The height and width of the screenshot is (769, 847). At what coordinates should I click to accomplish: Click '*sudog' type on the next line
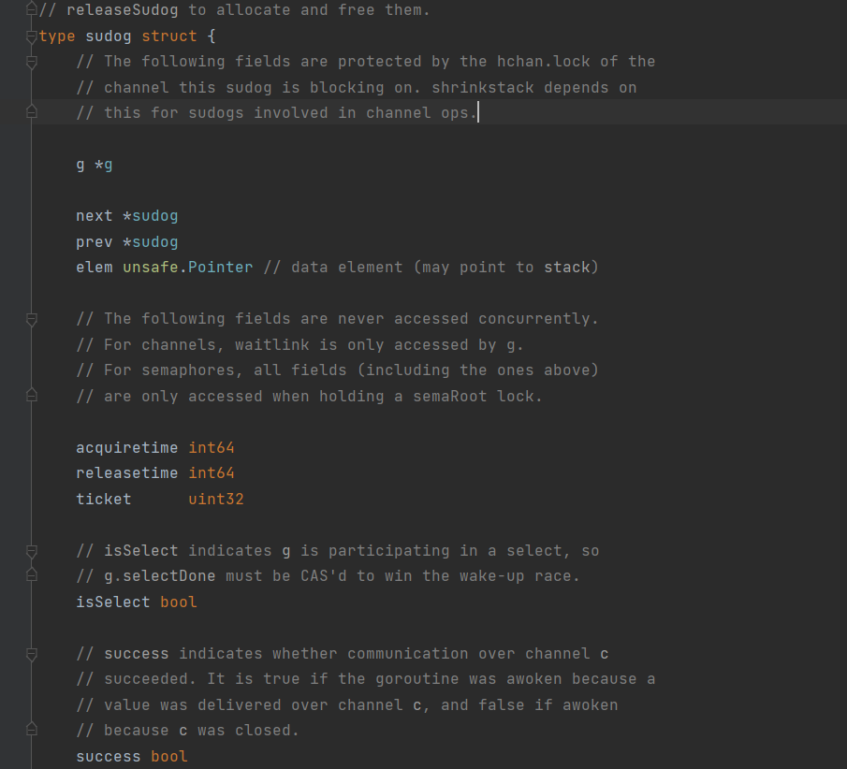(150, 216)
